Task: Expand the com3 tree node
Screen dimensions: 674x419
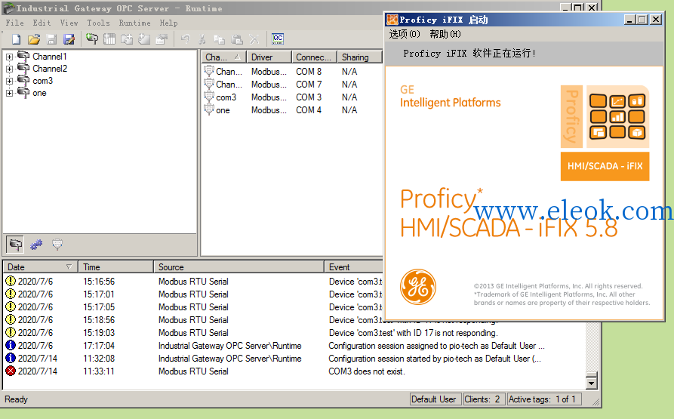Action: coord(9,81)
